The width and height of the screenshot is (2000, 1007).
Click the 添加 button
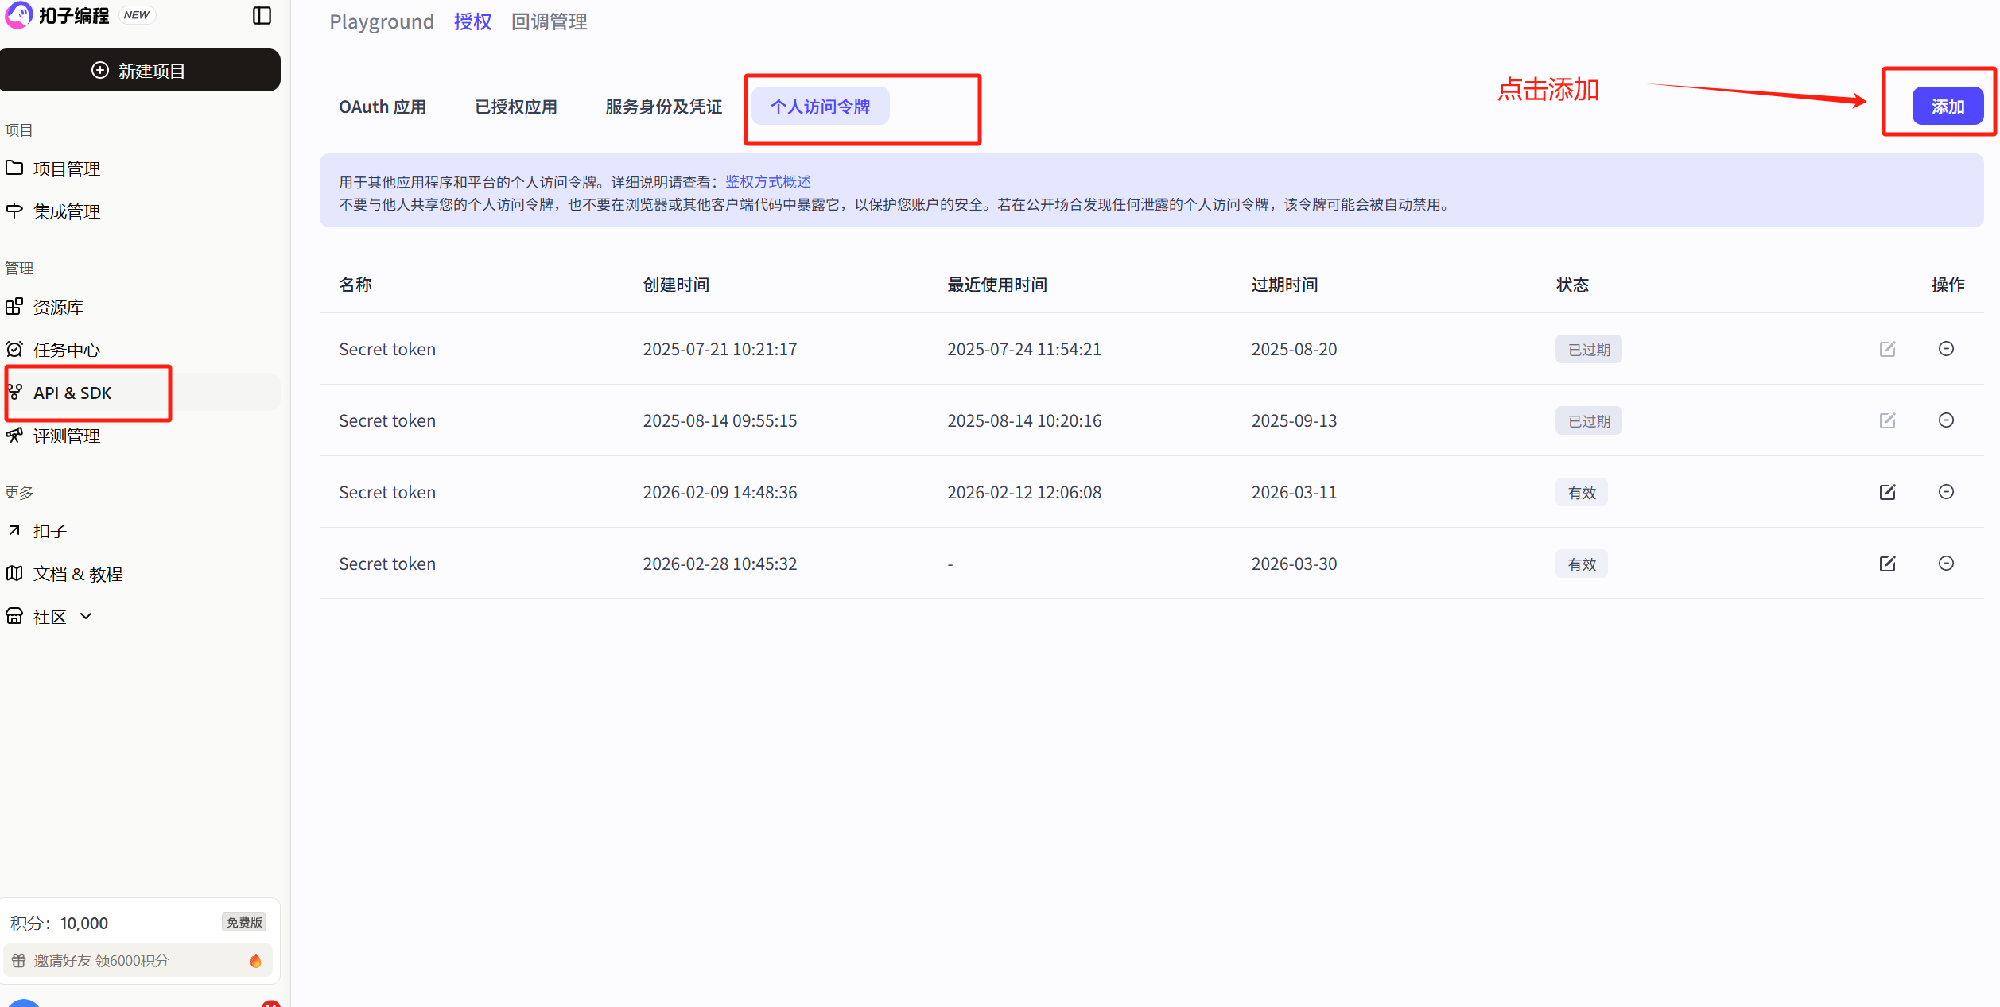[1947, 107]
